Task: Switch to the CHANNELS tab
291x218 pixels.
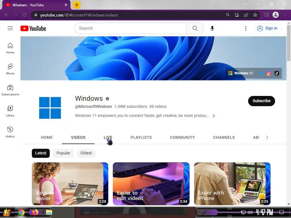Action: point(224,137)
